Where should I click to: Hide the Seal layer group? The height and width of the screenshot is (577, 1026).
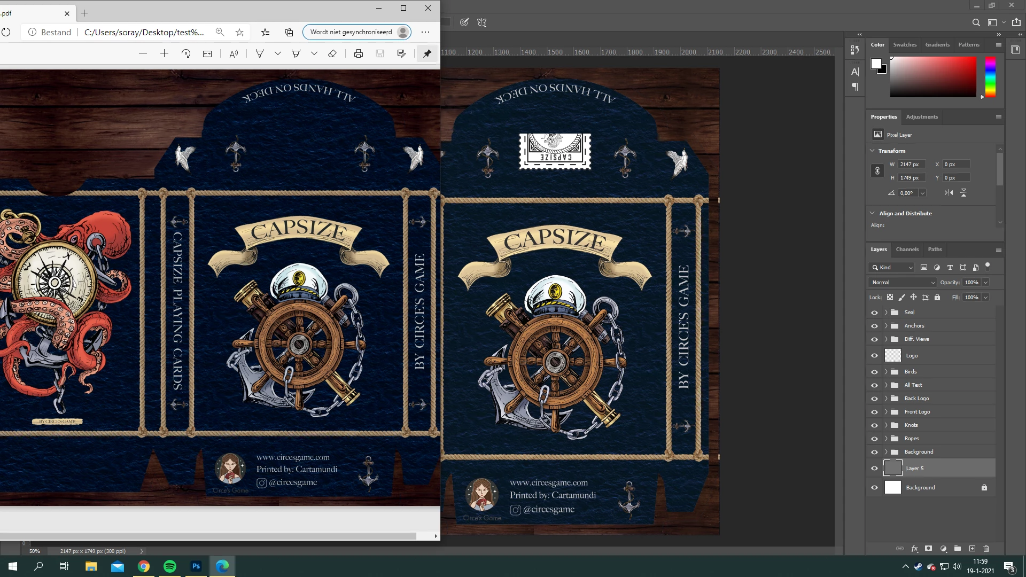pos(874,313)
